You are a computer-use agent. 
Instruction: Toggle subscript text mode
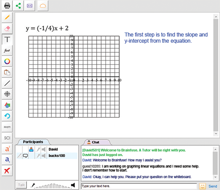click(x=7, y=160)
